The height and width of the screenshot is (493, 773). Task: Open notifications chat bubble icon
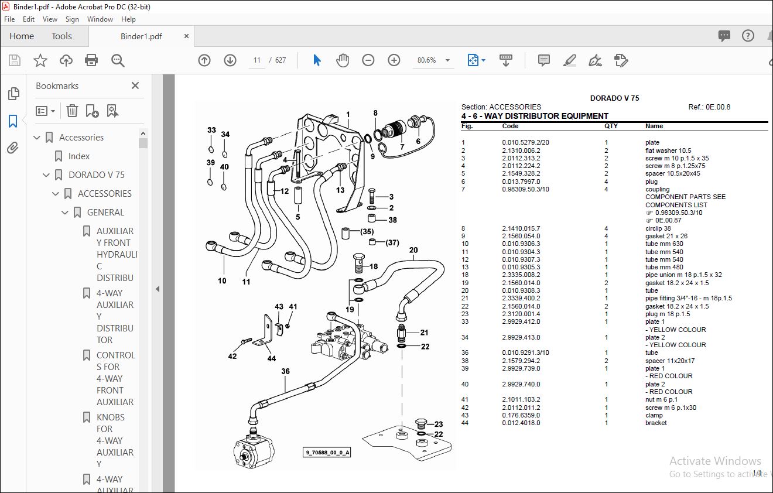coord(724,36)
